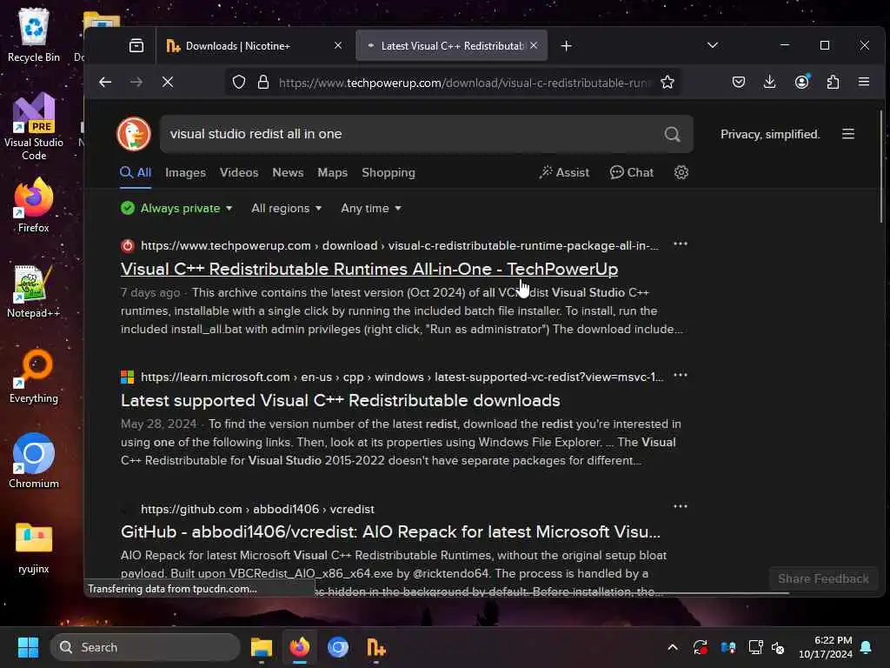The height and width of the screenshot is (668, 890).
Task: Open tracking protection shield icon
Action: click(x=239, y=83)
